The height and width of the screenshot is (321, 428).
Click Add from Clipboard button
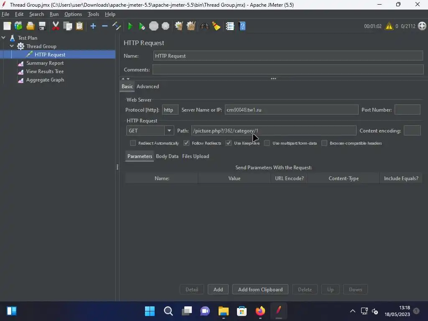260,289
